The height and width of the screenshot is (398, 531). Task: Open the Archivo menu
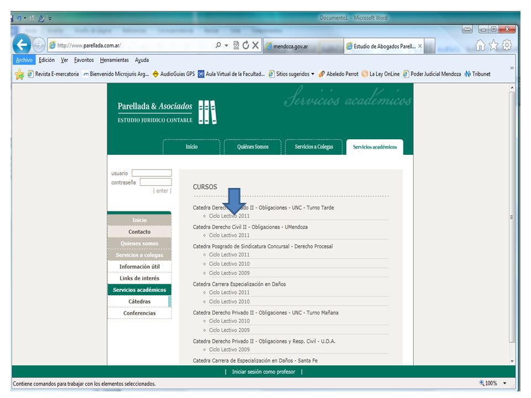pos(24,60)
